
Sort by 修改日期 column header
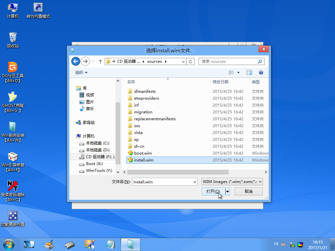(x=230, y=82)
